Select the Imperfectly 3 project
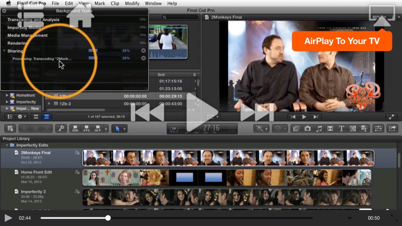402x226 pixels. 33,191
